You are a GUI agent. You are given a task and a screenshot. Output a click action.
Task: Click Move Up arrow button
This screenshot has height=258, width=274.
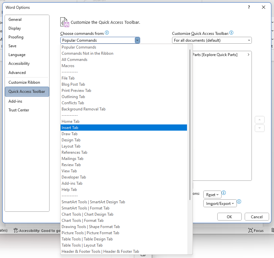click(x=259, y=120)
